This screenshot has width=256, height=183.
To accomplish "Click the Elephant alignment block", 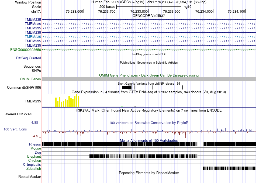I will [x=143, y=156].
